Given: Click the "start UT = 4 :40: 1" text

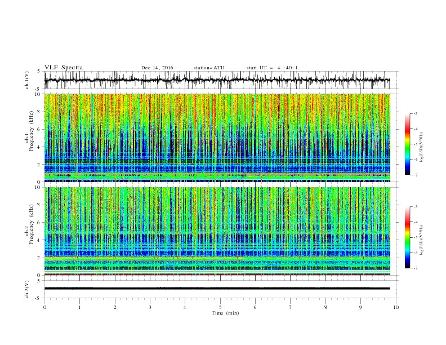Looking at the screenshot, I should click(272, 68).
